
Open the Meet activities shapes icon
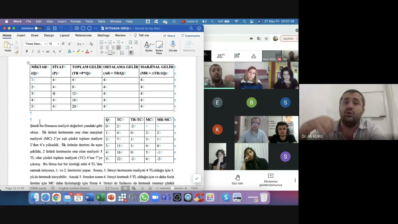254,56
